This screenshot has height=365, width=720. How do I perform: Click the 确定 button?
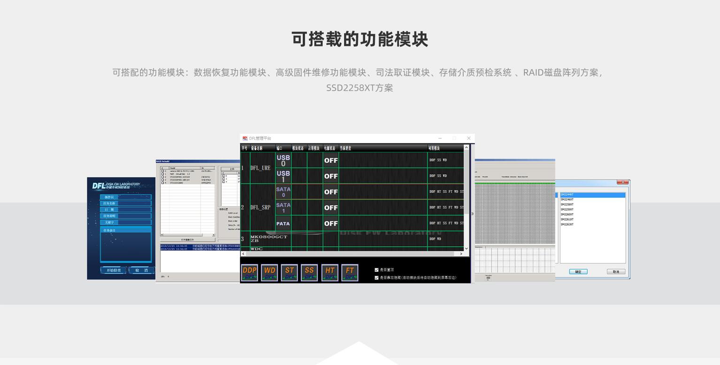(x=578, y=272)
